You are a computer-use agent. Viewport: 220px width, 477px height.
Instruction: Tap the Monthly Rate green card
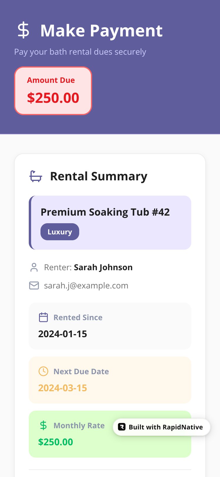[110, 434]
